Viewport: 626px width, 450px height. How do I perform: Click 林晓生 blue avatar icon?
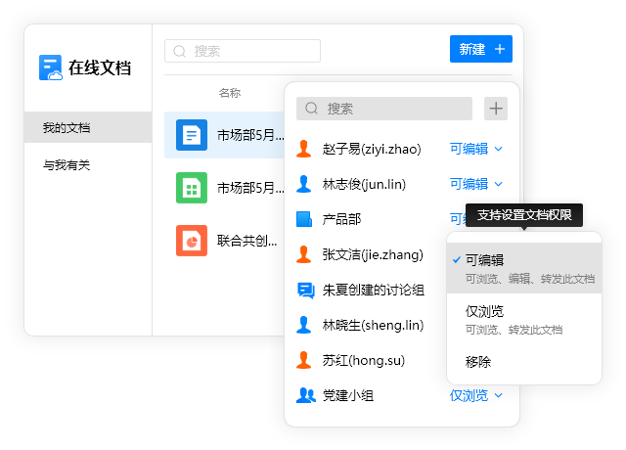(x=304, y=325)
